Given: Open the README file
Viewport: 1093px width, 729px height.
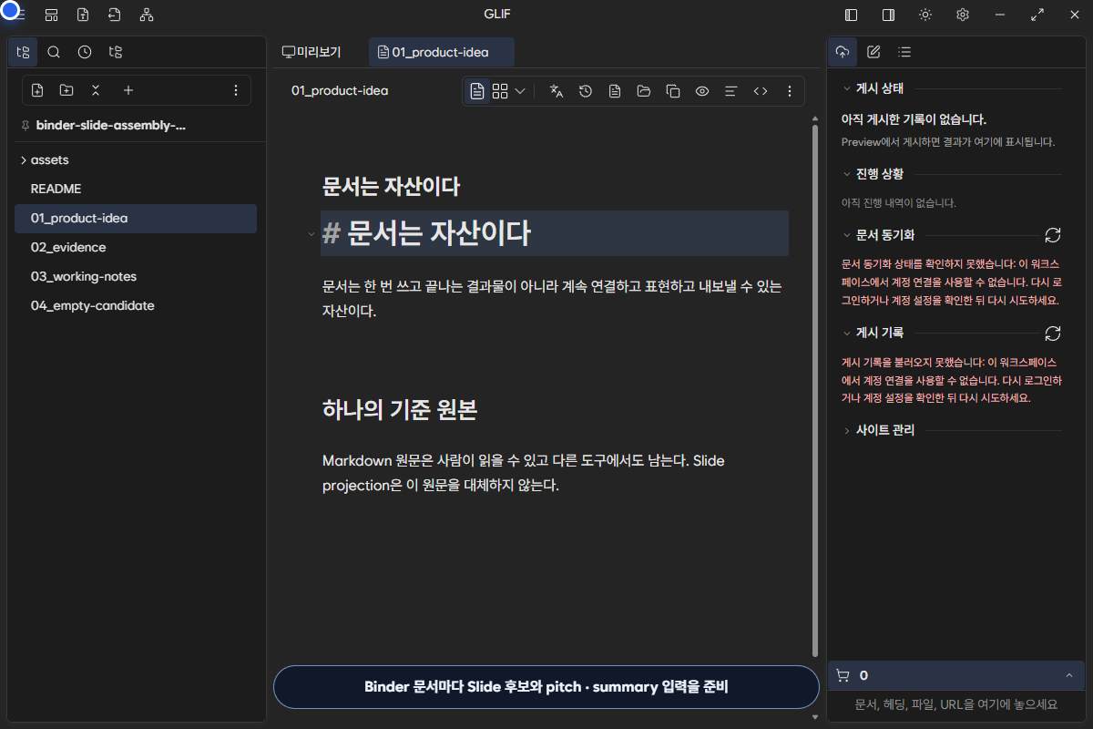Looking at the screenshot, I should coord(136,189).
